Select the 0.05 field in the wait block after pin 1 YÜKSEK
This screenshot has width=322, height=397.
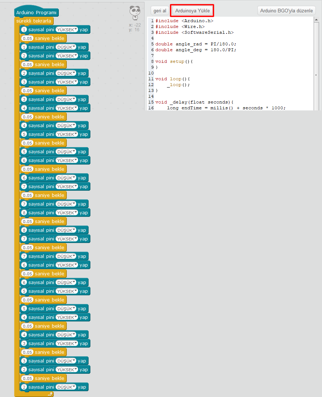(27, 39)
